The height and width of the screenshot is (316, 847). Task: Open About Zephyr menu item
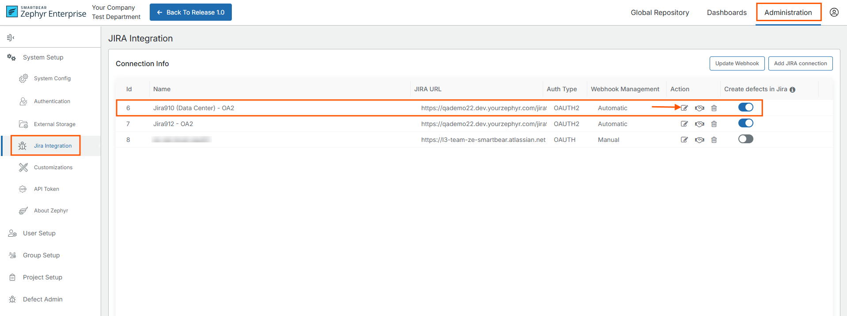click(x=51, y=211)
